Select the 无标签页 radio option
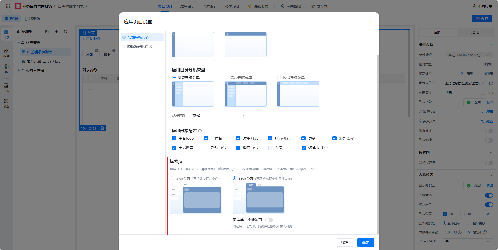498x250 pixels. pyautogui.click(x=172, y=178)
